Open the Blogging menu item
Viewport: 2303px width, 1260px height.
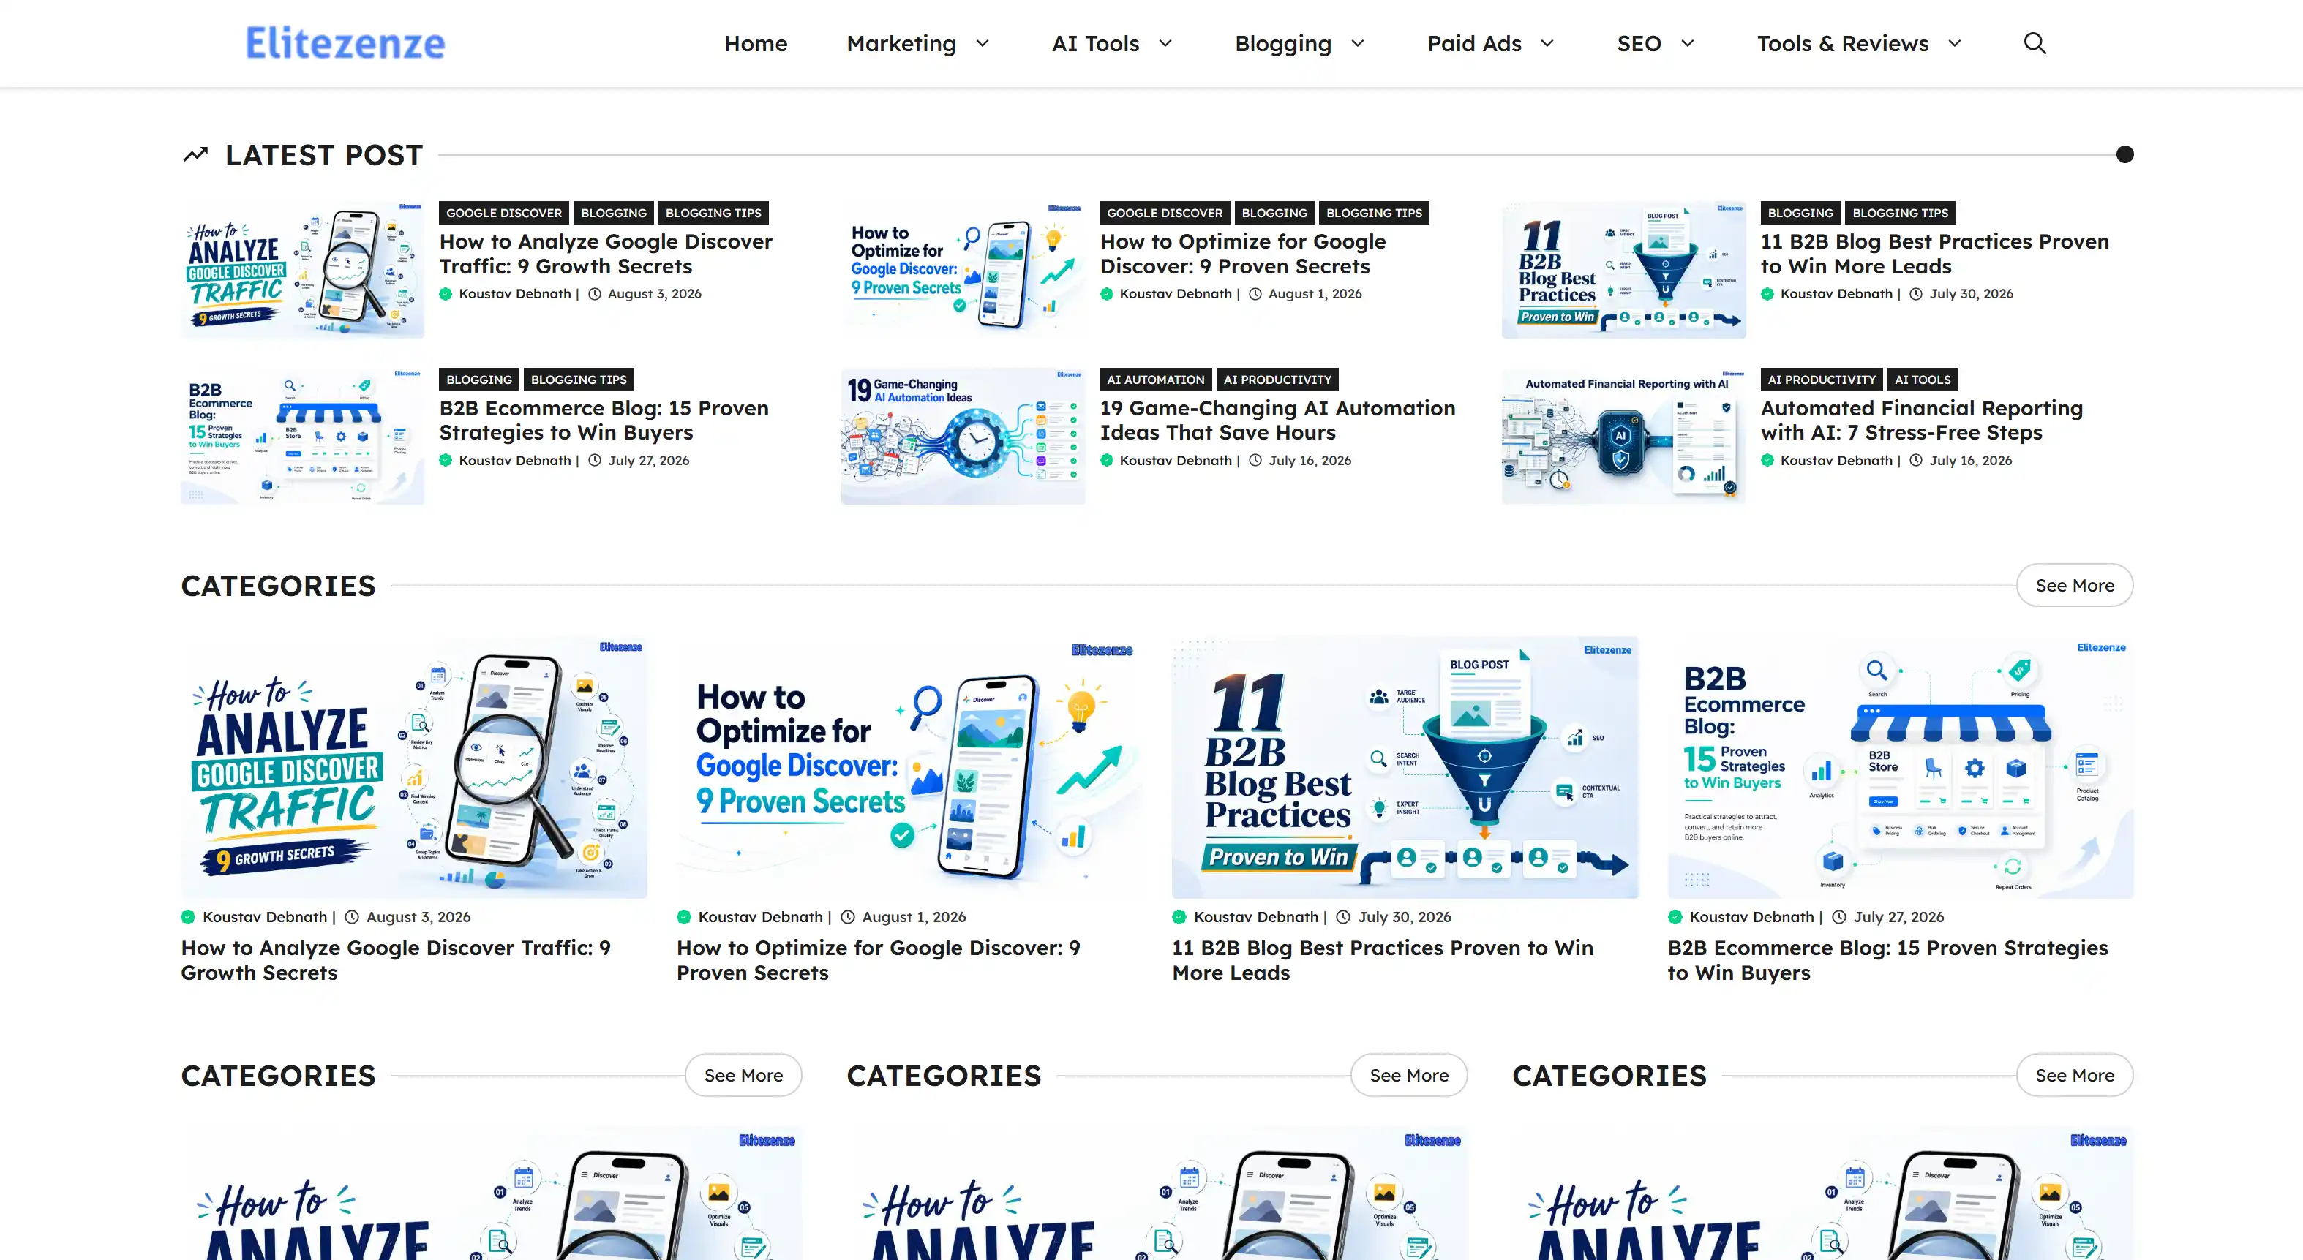pyautogui.click(x=1283, y=44)
